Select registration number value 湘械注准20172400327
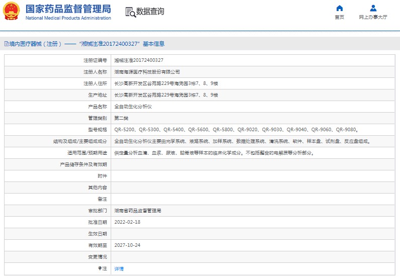This screenshot has width=400, height=278. click(139, 60)
